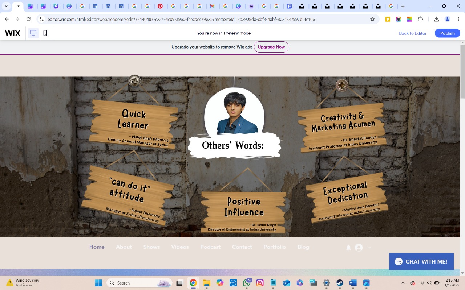The width and height of the screenshot is (465, 290).
Task: Switch to the Pinterest tab
Action: click(x=160, y=6)
